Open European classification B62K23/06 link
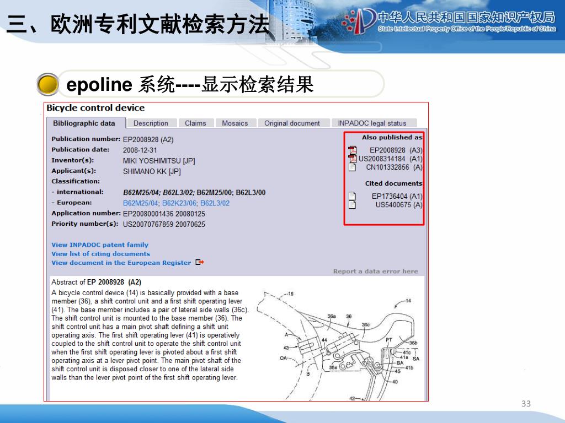 (x=179, y=203)
